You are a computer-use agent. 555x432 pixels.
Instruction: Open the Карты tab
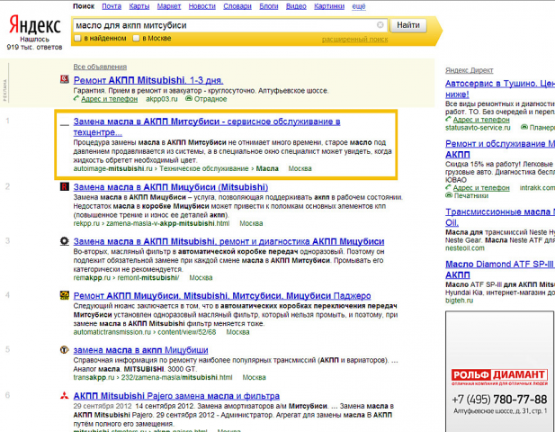click(x=139, y=6)
